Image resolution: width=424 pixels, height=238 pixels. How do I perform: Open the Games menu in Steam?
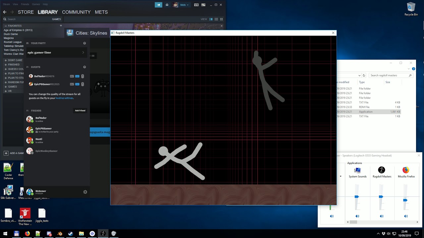pyautogui.click(x=36, y=4)
